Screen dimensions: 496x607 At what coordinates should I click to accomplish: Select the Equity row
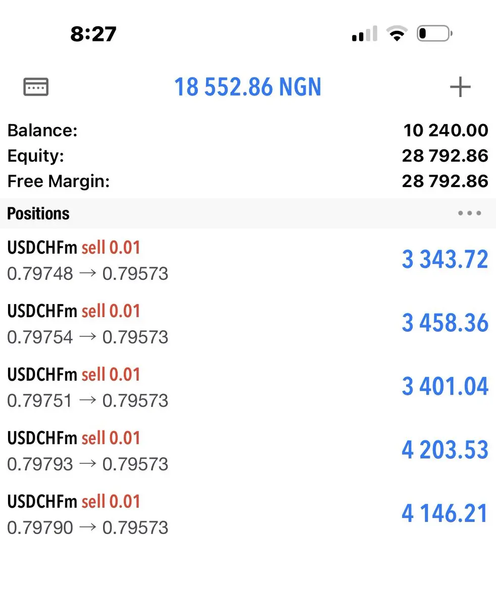248,156
